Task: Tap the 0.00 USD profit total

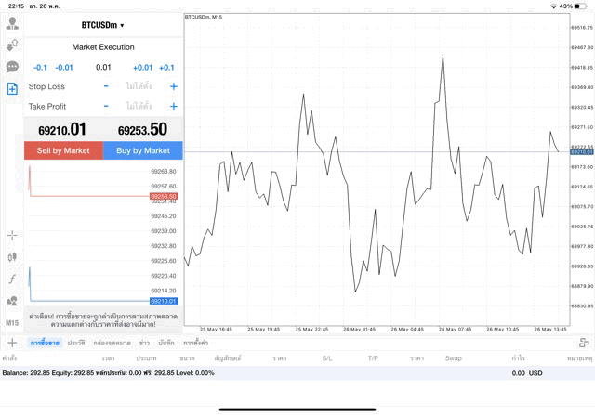Action: tap(527, 373)
